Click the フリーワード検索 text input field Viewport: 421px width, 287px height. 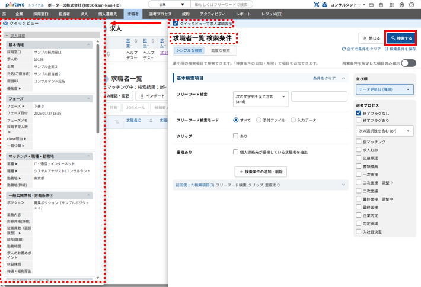click(x=319, y=96)
